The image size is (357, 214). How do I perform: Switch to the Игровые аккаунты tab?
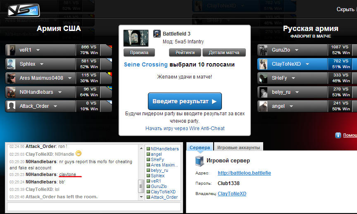(238, 147)
